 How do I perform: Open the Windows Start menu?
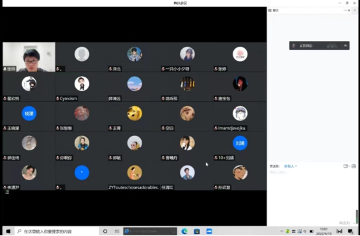point(8,231)
